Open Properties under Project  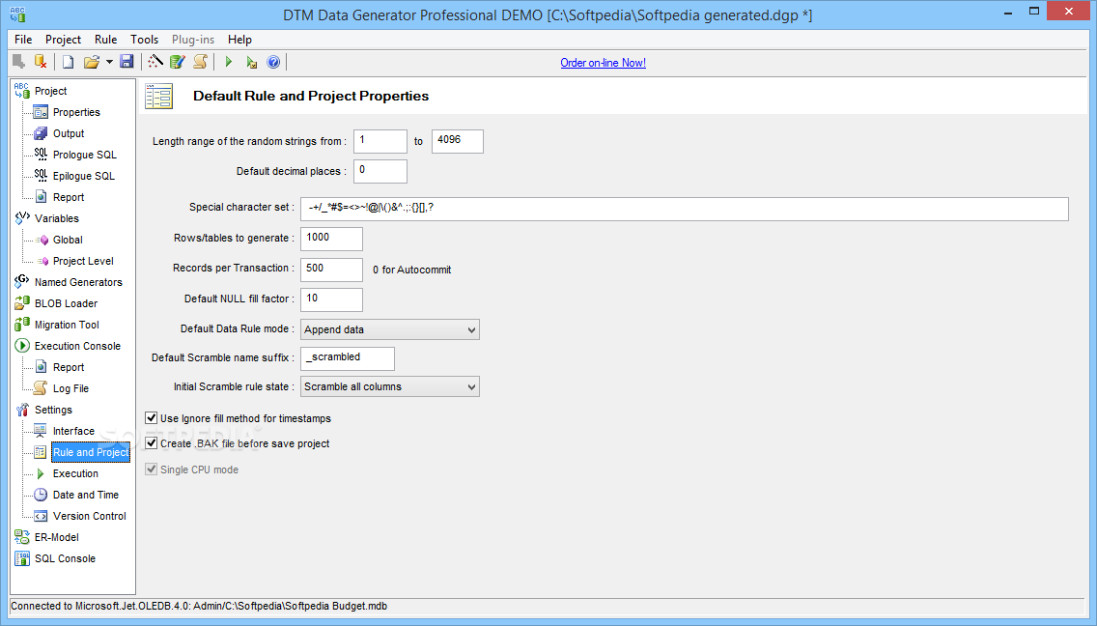click(x=76, y=112)
